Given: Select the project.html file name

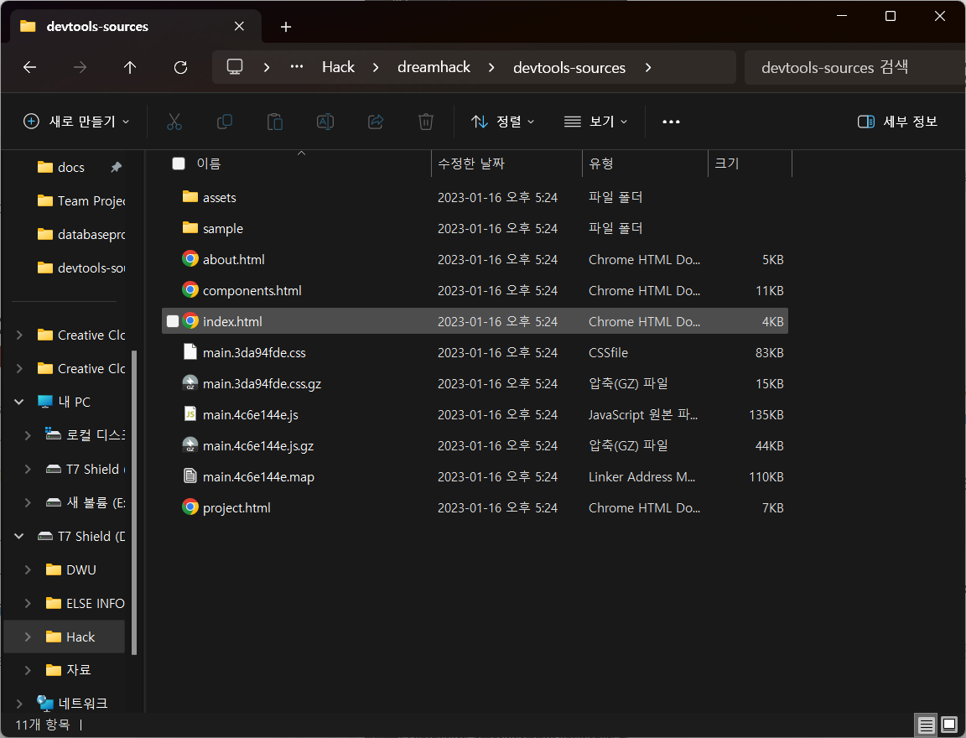Looking at the screenshot, I should tap(236, 507).
